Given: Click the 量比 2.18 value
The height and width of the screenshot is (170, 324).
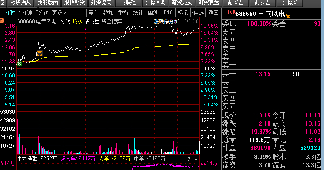Looking at the screenshot, I should click(x=315, y=140).
